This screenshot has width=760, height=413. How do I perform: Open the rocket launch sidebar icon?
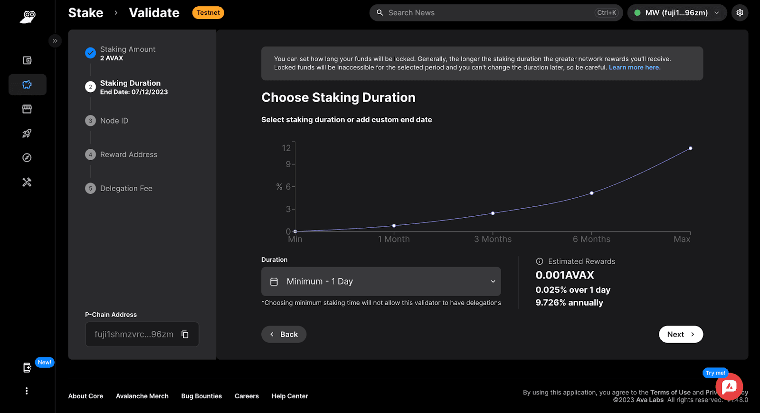pyautogui.click(x=27, y=134)
